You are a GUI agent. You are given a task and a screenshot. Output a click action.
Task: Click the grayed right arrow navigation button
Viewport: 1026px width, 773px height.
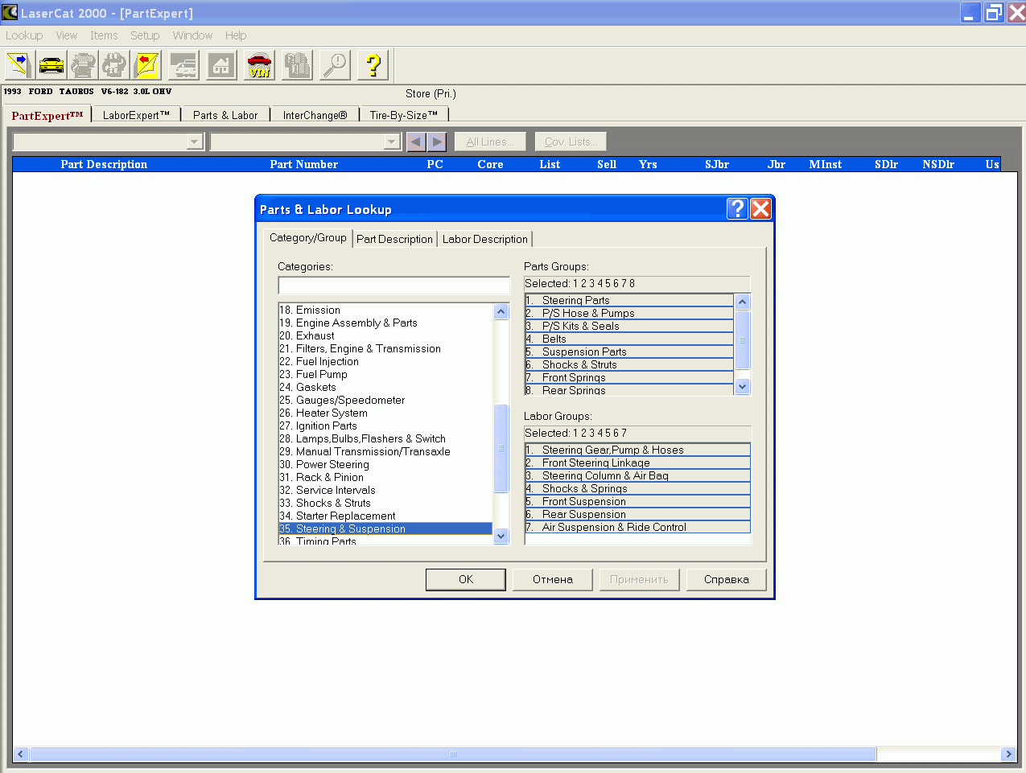(x=436, y=142)
